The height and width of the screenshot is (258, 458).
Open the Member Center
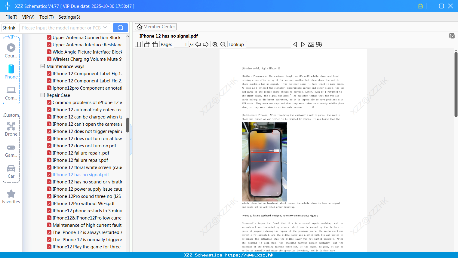[156, 27]
